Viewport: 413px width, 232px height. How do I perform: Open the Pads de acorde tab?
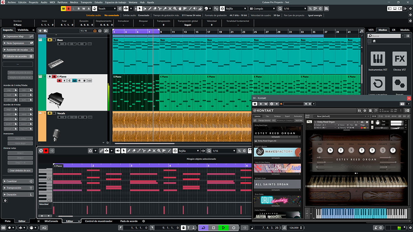point(129,221)
